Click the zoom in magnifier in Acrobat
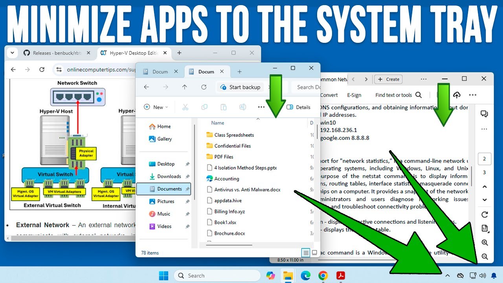Image resolution: width=503 pixels, height=283 pixels. (485, 243)
